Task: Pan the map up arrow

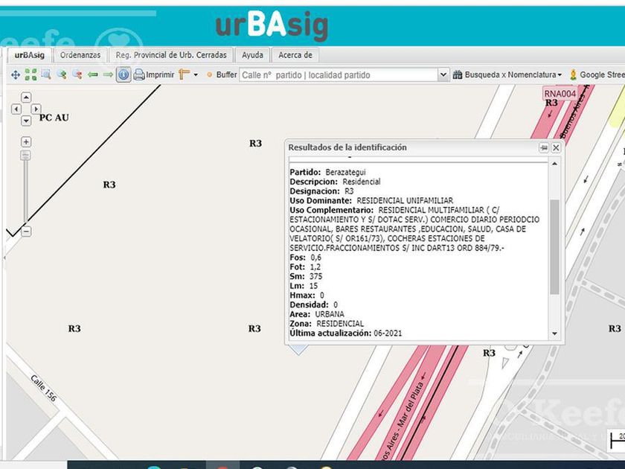Action: (26, 98)
